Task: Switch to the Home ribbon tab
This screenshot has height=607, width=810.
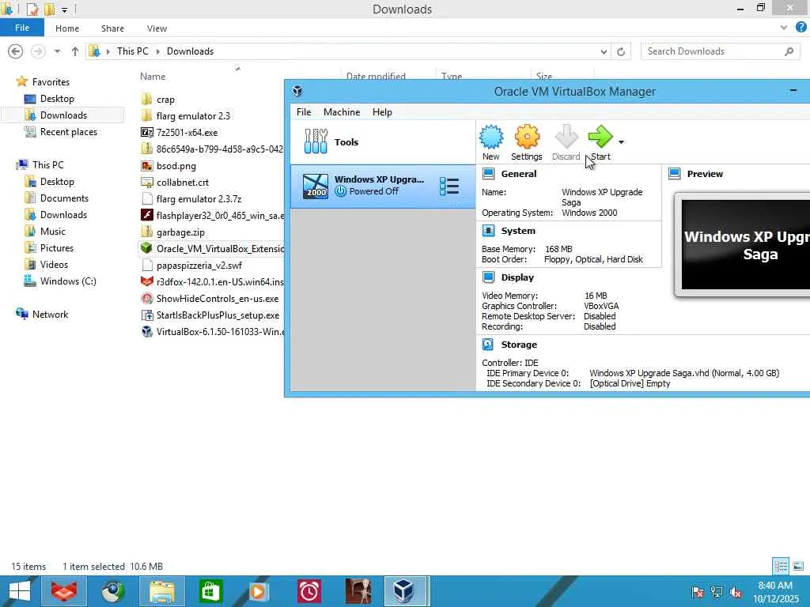Action: (67, 28)
